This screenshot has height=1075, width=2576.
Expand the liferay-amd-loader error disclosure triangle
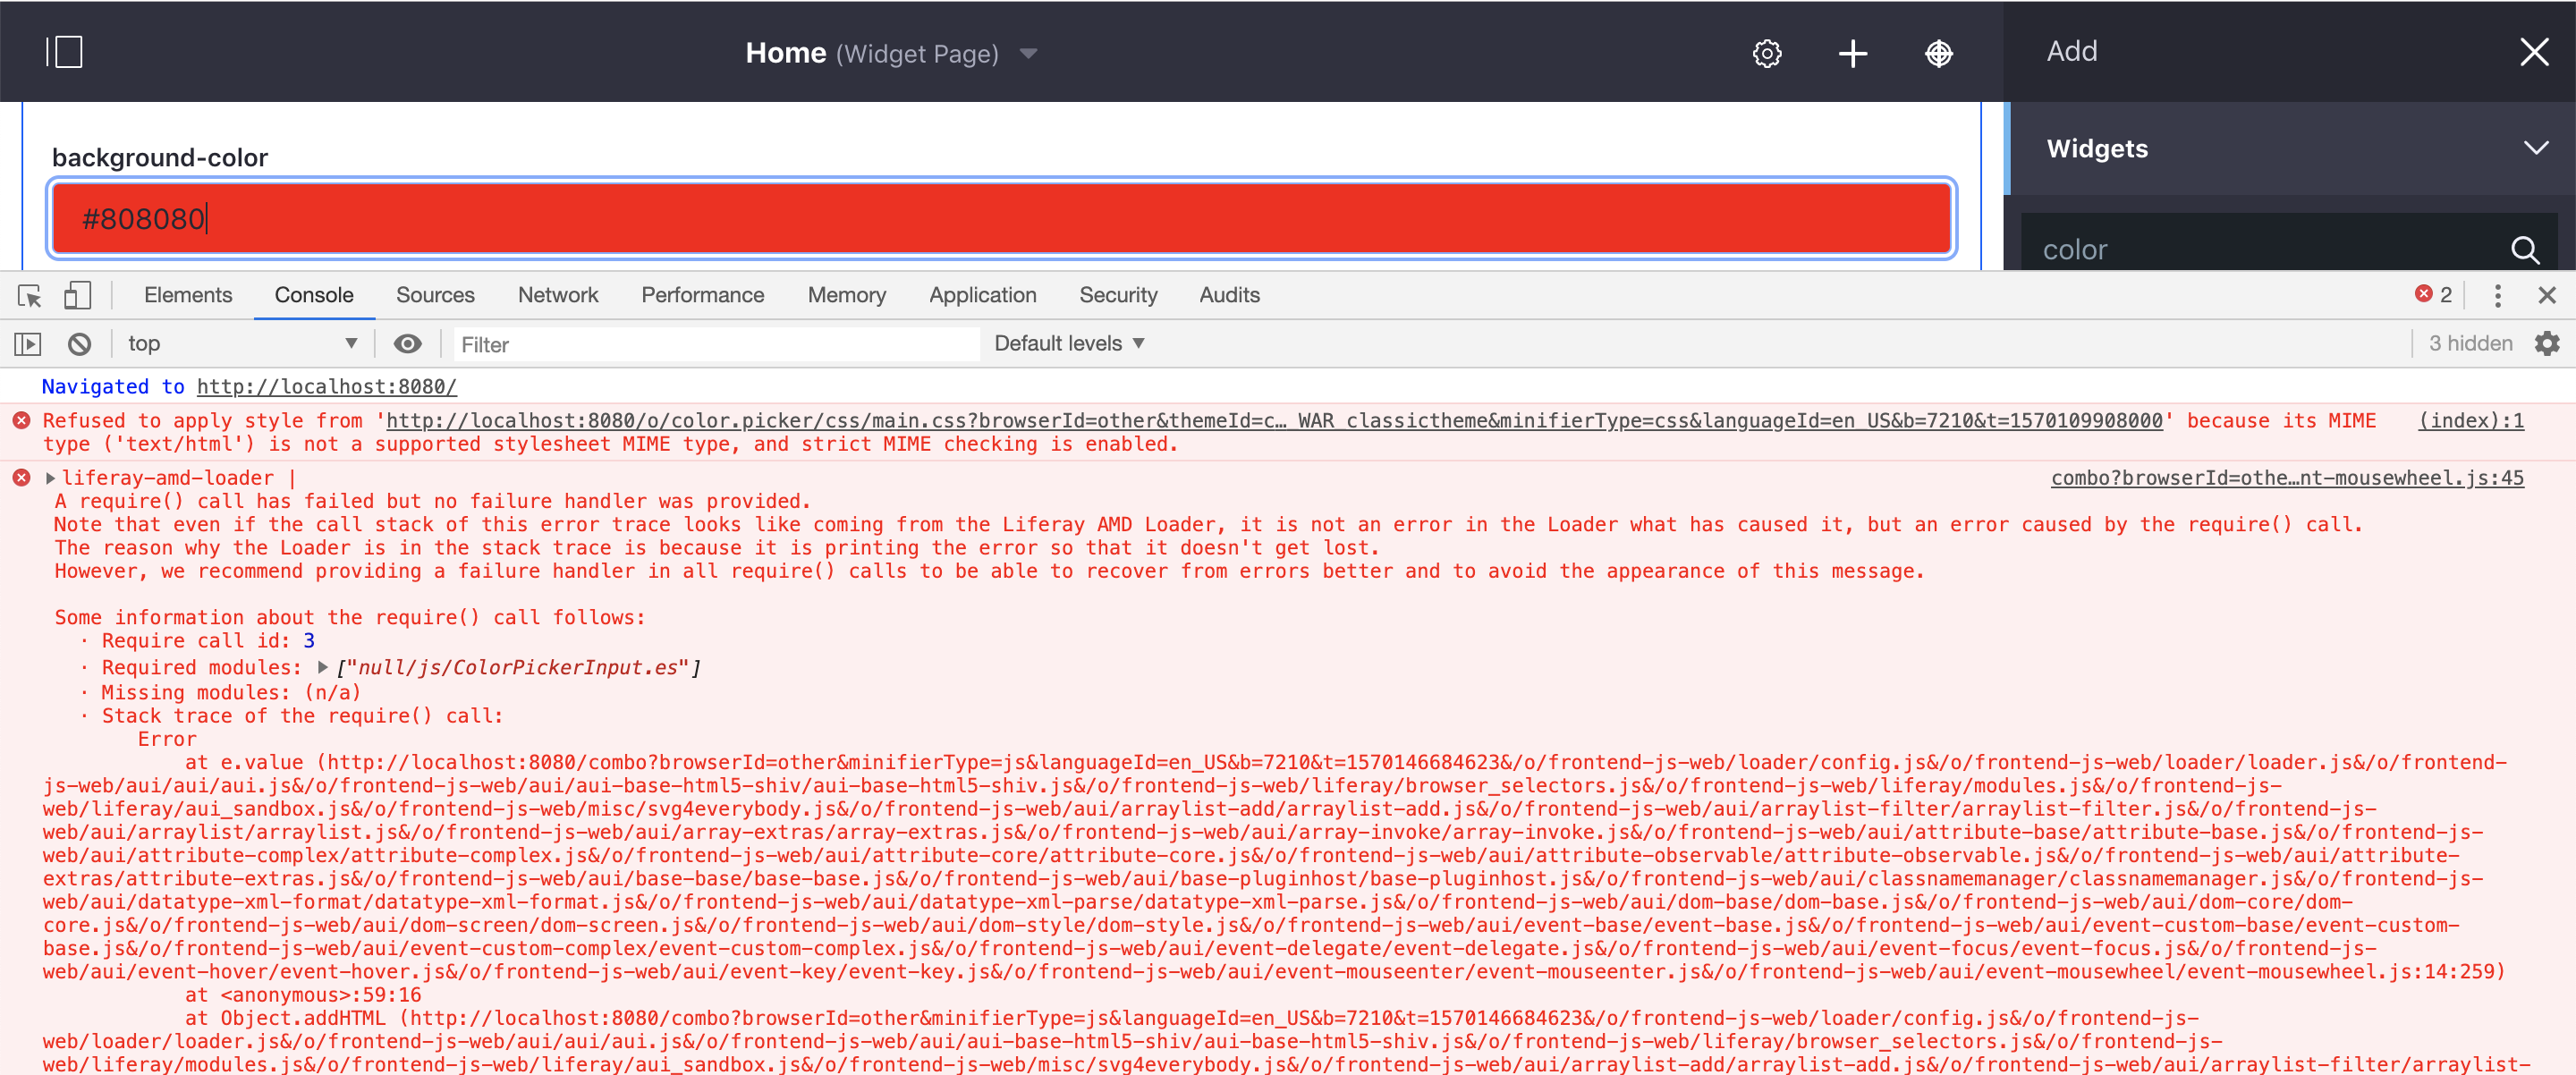(x=50, y=478)
